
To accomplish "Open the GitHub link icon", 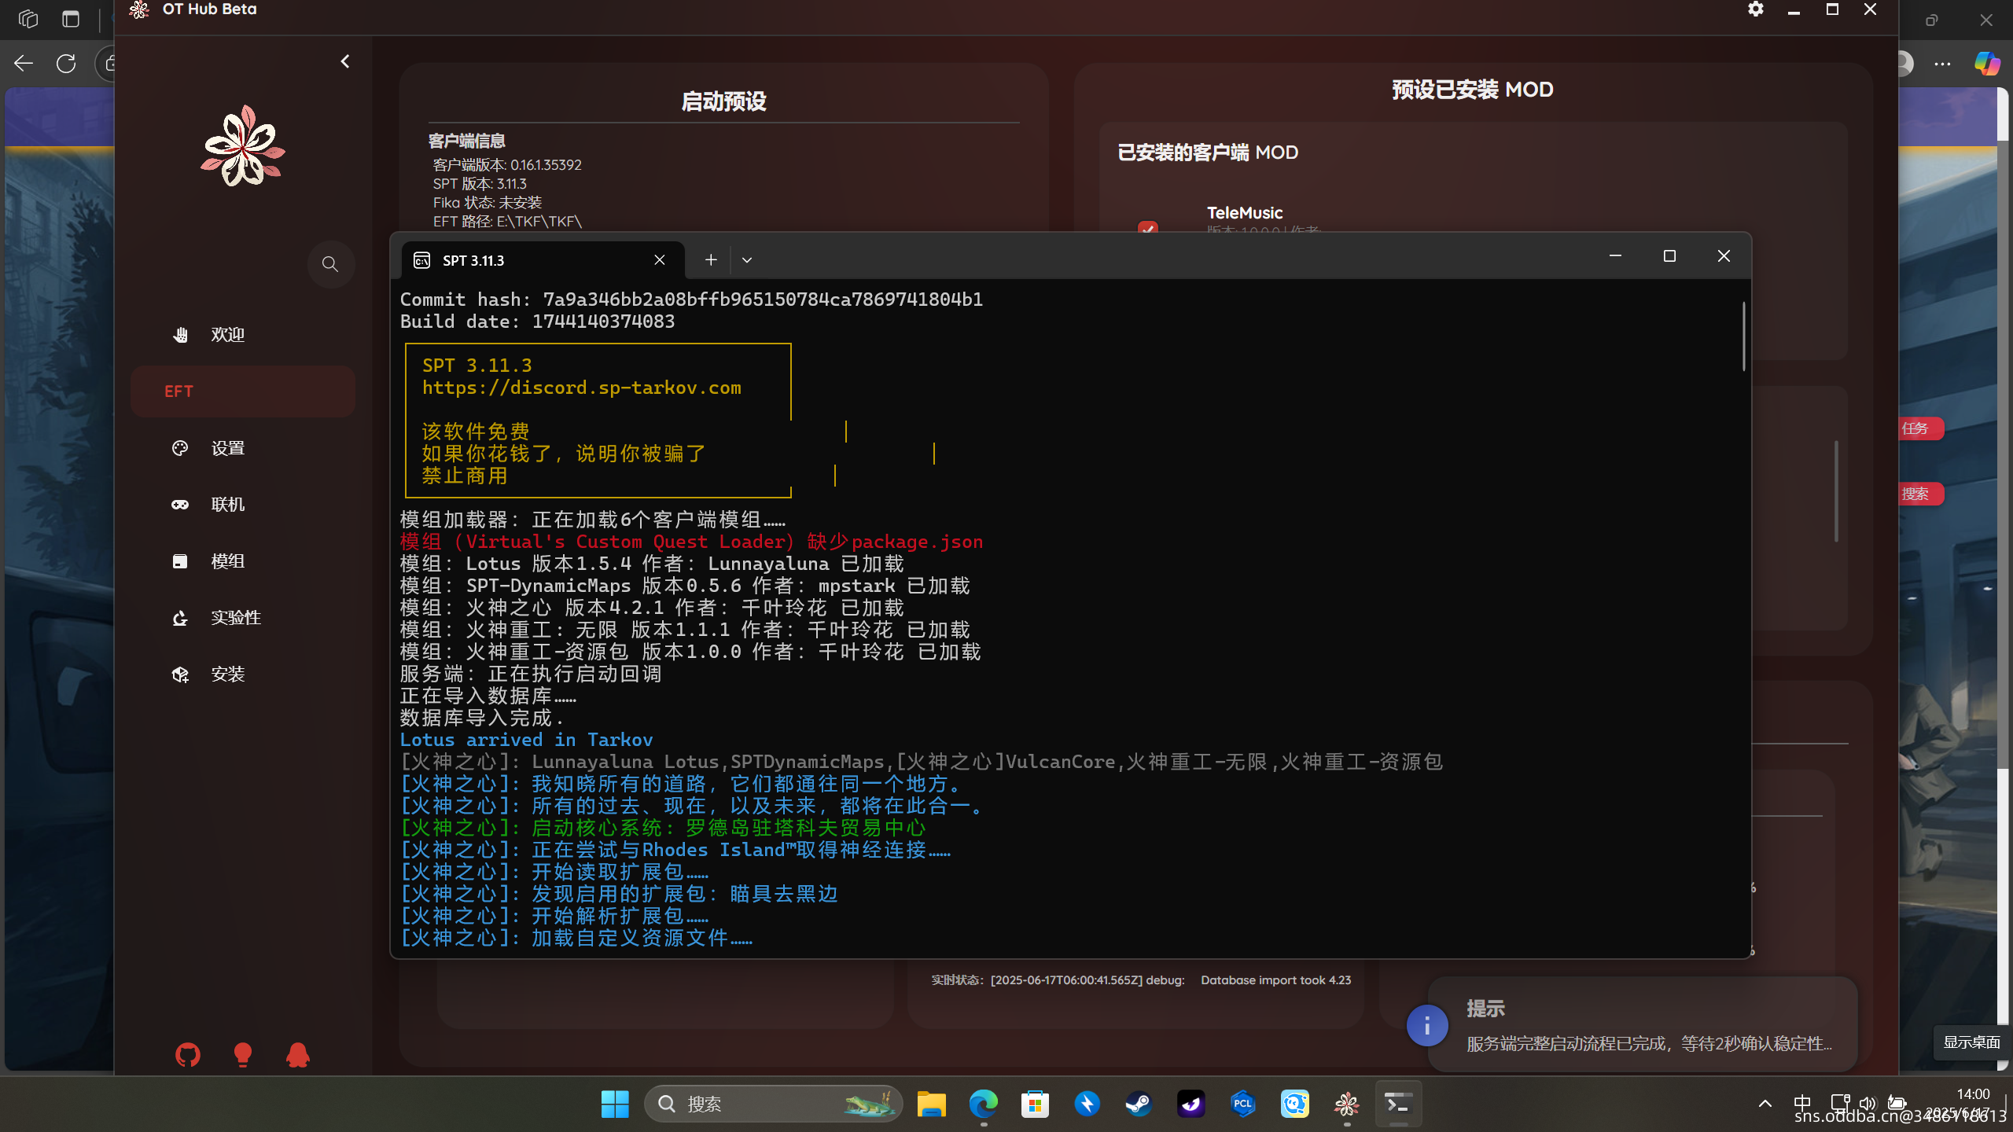I will 188,1055.
